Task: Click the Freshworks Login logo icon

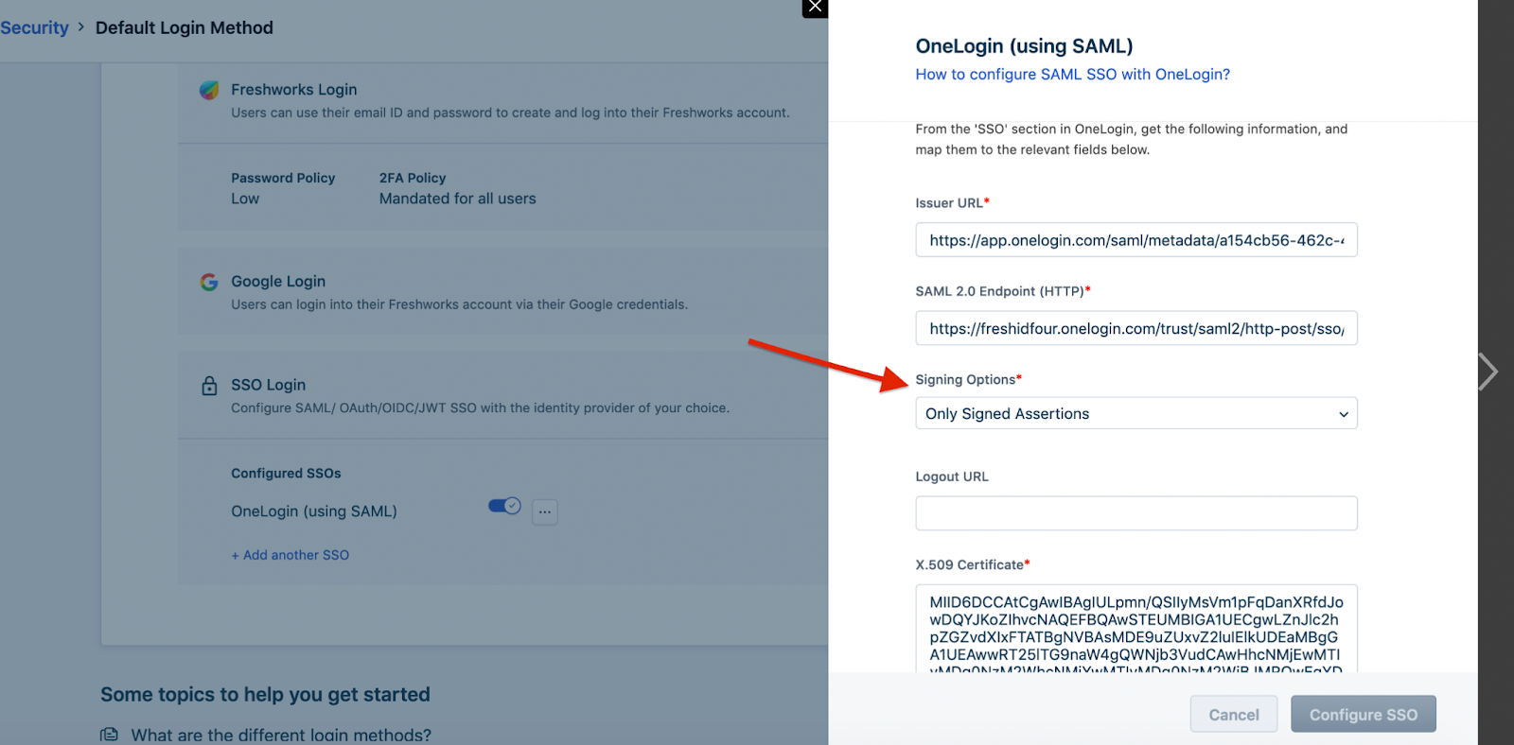Action: click(209, 90)
